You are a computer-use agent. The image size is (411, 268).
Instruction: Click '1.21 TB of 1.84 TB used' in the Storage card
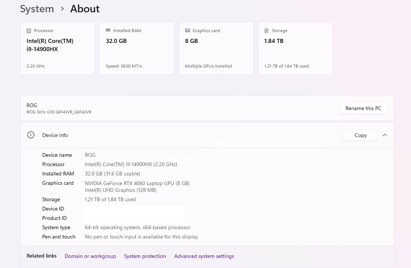286,66
